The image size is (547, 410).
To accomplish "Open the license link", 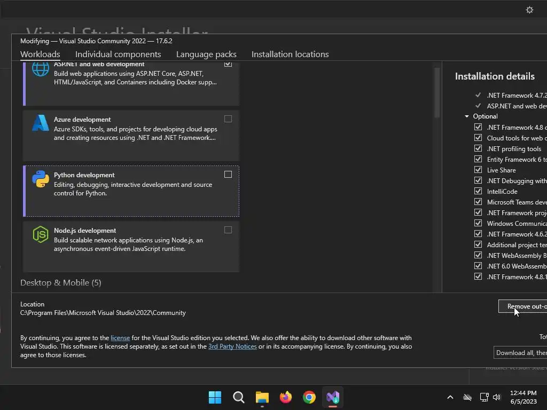I will pos(120,338).
